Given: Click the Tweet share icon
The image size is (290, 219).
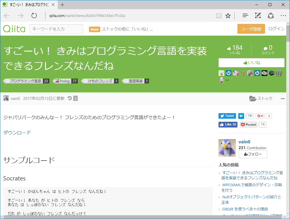Looking at the screenshot, I should pos(227,116).
